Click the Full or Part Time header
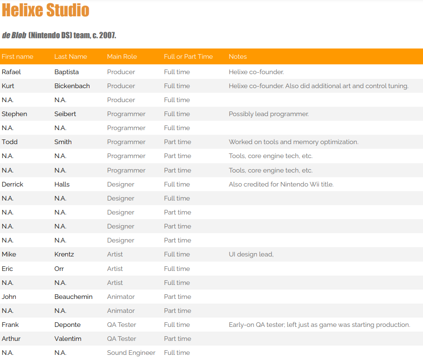This screenshot has width=423, height=360. tap(188, 56)
